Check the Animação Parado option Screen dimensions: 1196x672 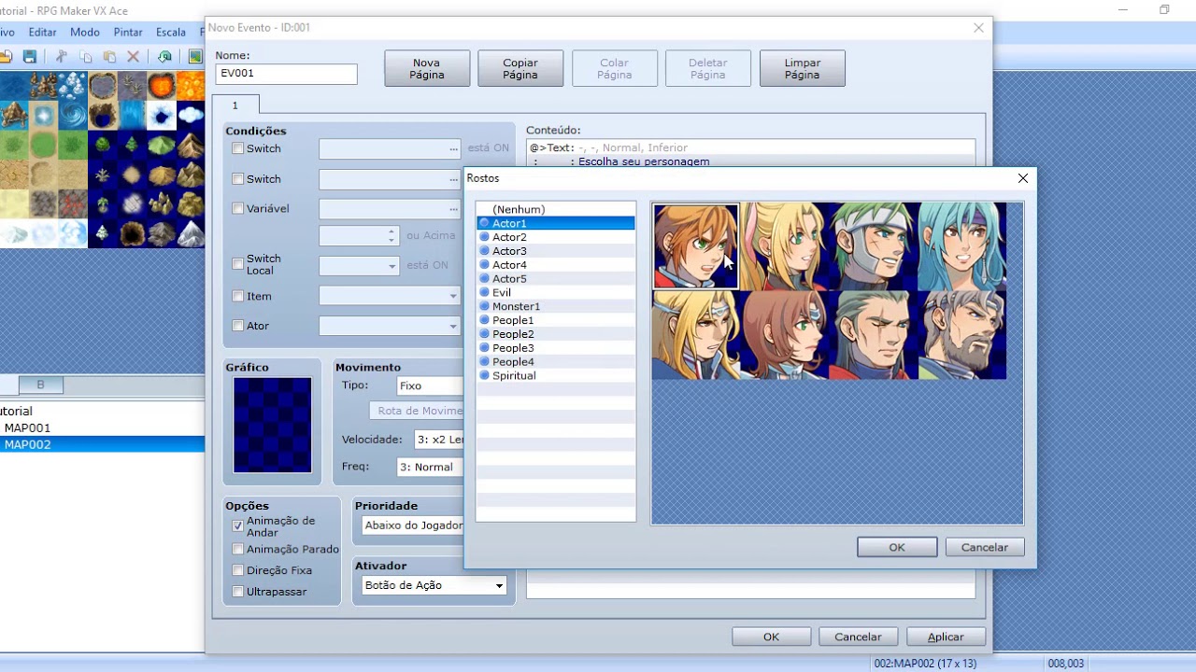[x=238, y=550]
